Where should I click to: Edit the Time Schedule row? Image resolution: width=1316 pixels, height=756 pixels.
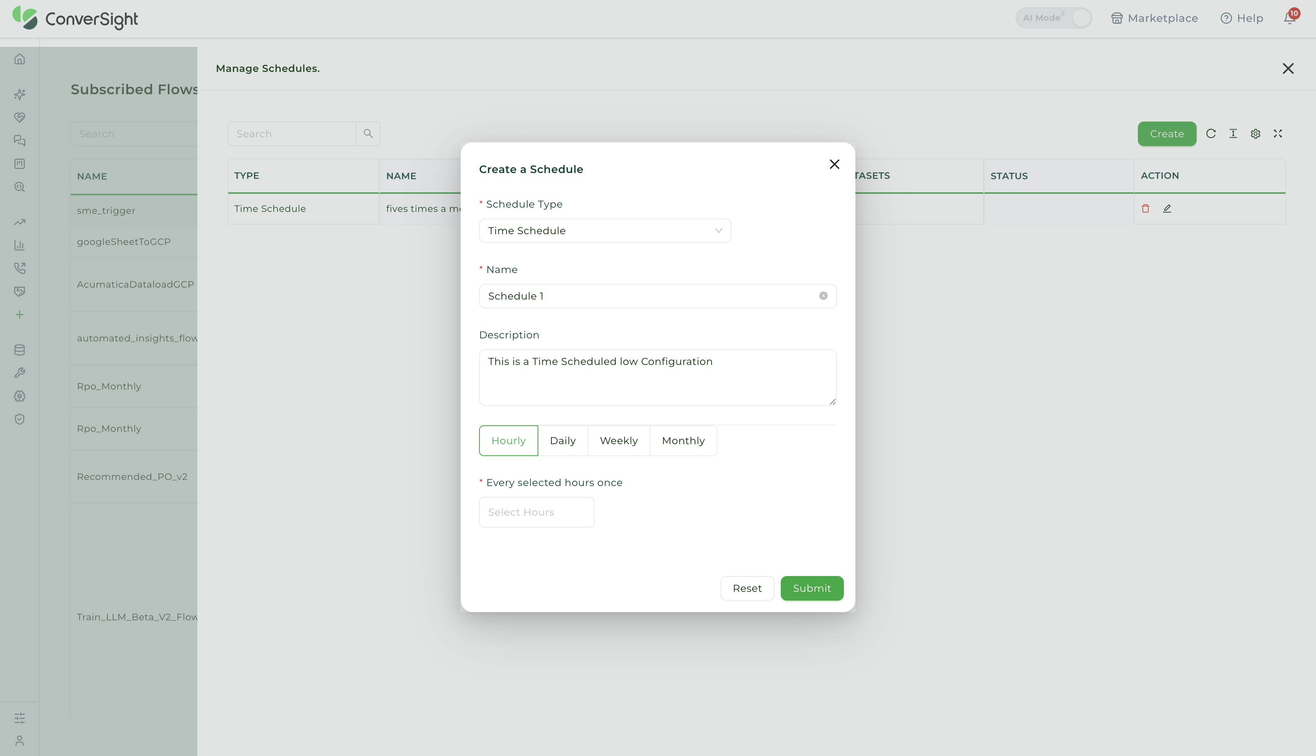(1167, 208)
